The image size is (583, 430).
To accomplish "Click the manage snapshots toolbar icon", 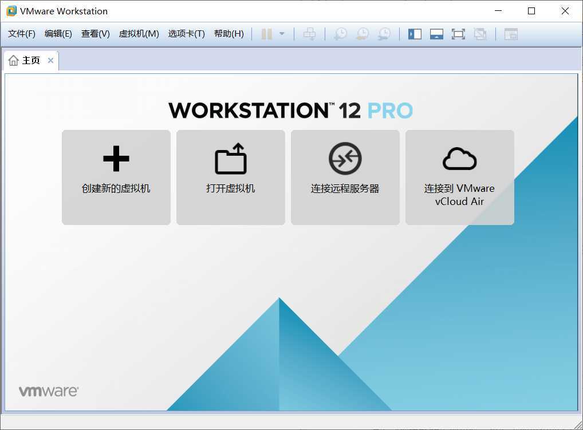I will [x=384, y=34].
